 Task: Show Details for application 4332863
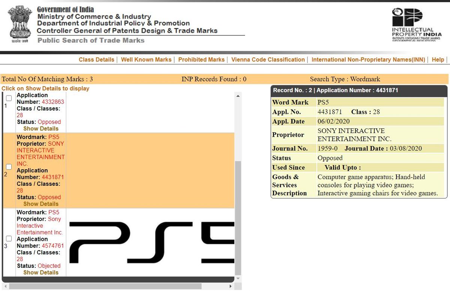41,128
